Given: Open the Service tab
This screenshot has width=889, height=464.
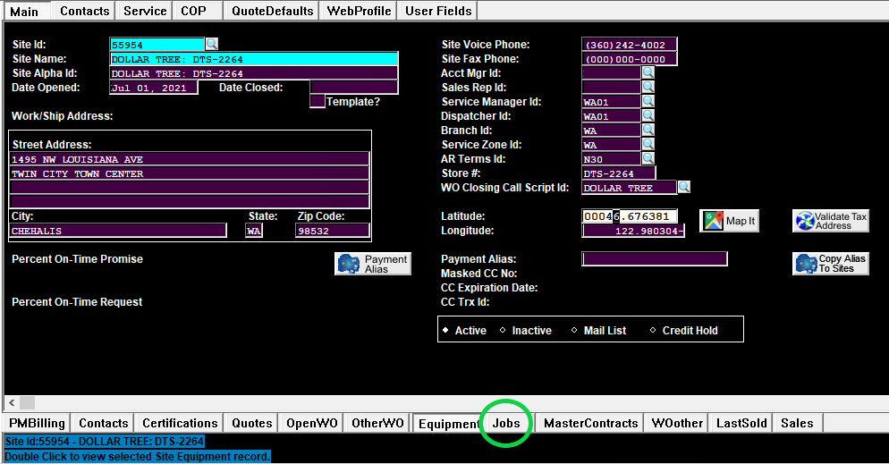Looking at the screenshot, I should point(145,11).
